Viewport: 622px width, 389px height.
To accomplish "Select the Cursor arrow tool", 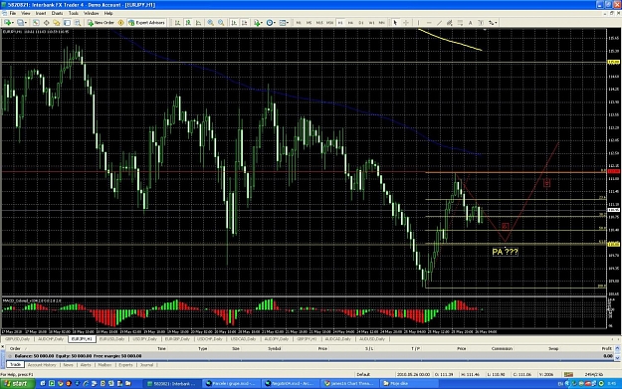I will pyautogui.click(x=395, y=23).
